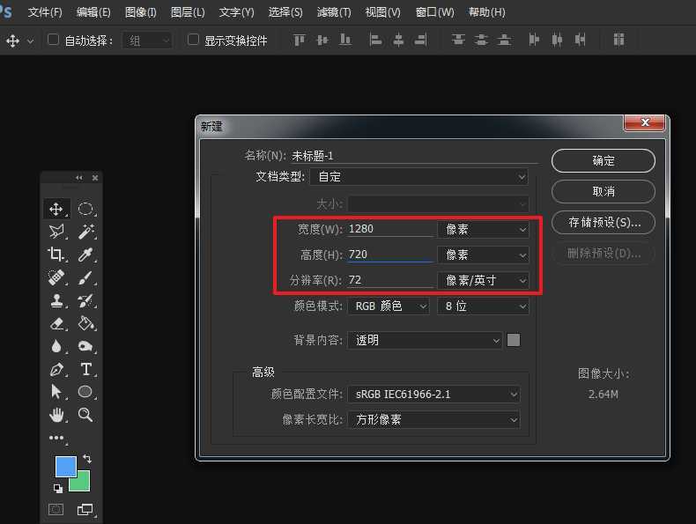Choose the Zoom magnifier tool
This screenshot has height=524, width=696.
(x=86, y=415)
